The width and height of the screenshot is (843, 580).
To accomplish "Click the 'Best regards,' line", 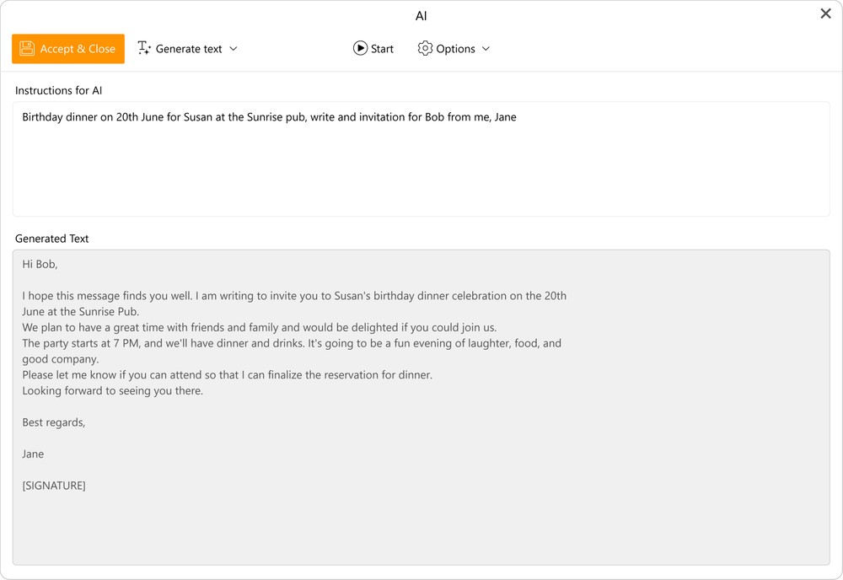I will tap(54, 422).
